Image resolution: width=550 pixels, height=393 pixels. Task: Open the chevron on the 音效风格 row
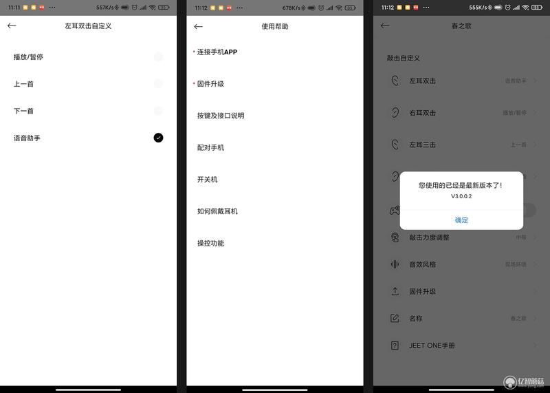(x=536, y=264)
